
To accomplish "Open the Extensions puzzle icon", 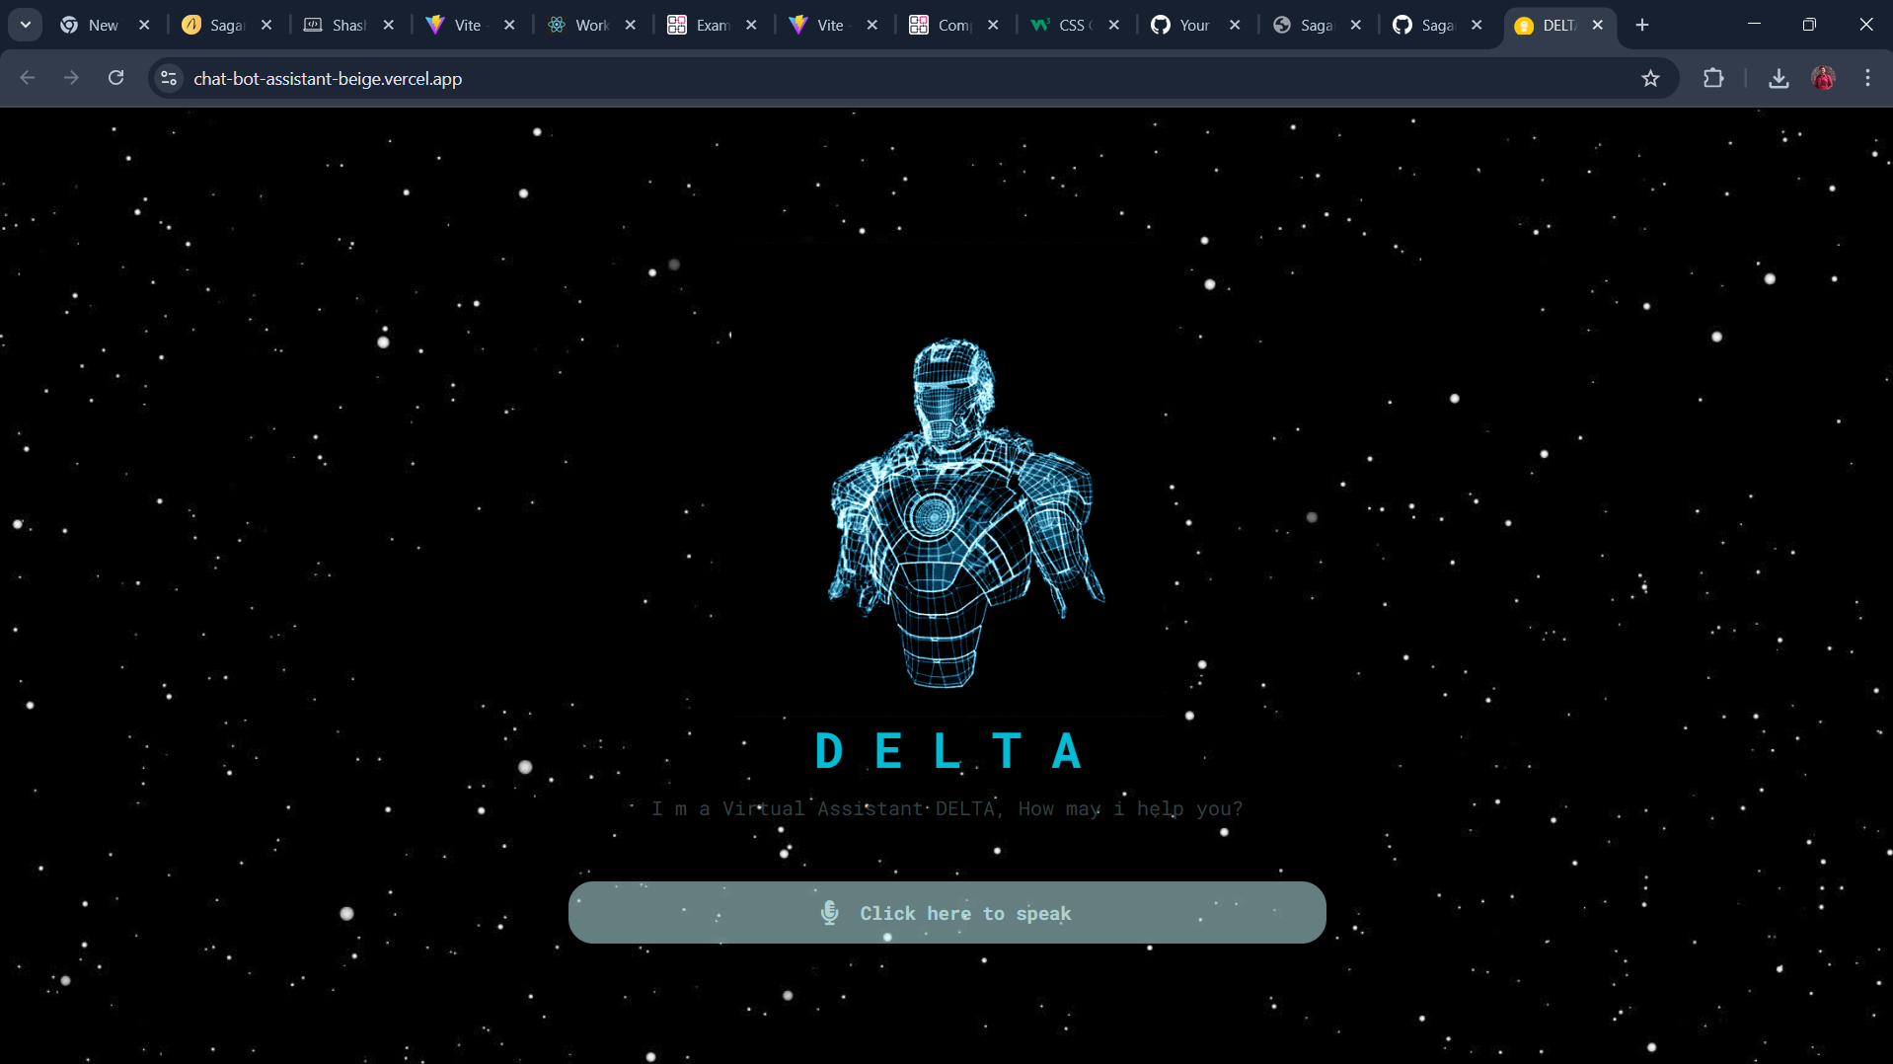I will click(1713, 78).
